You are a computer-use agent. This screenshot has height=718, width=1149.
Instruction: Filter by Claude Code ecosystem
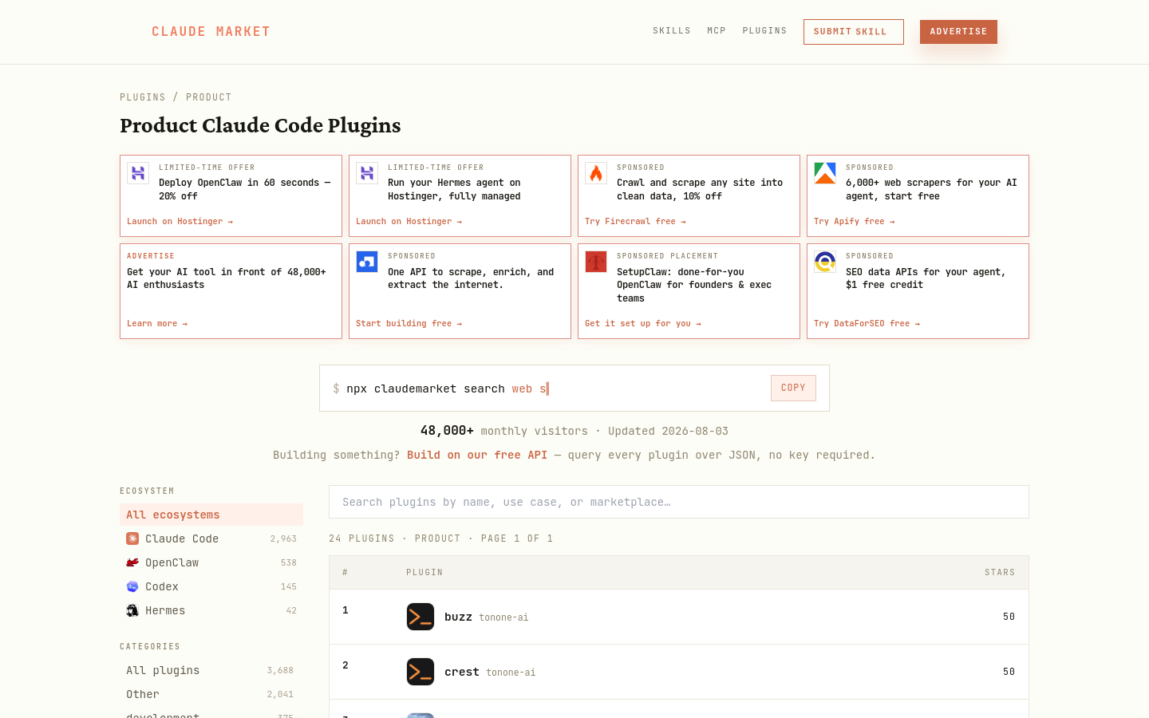(211, 538)
